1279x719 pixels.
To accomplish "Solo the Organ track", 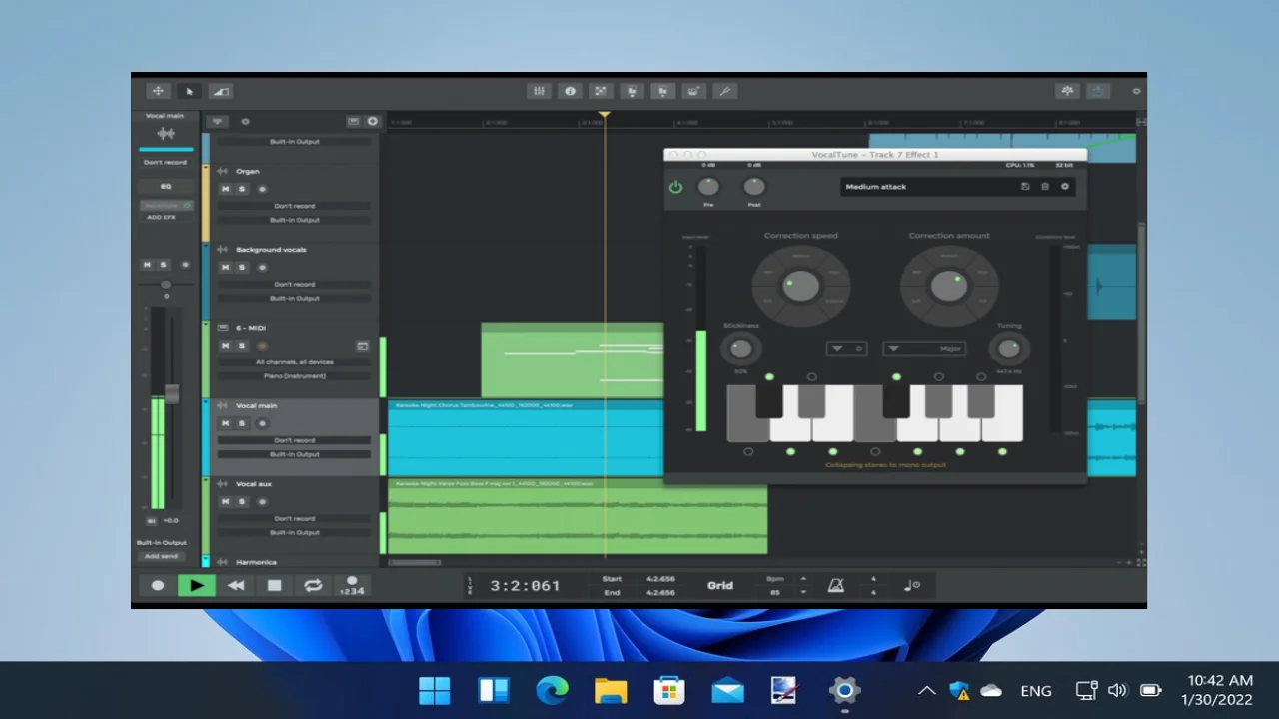I will (x=241, y=189).
